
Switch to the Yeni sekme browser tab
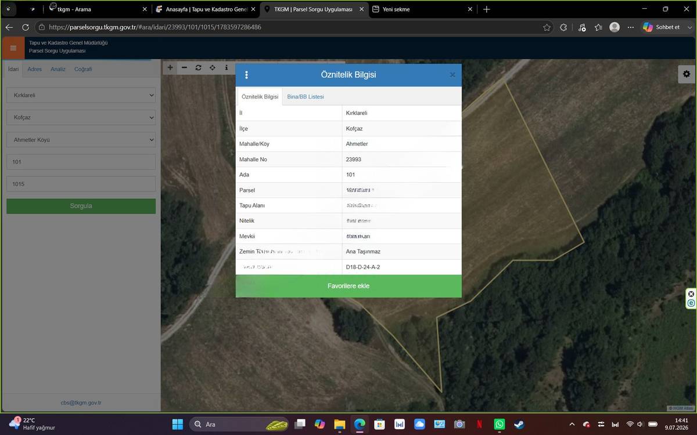[x=423, y=9]
